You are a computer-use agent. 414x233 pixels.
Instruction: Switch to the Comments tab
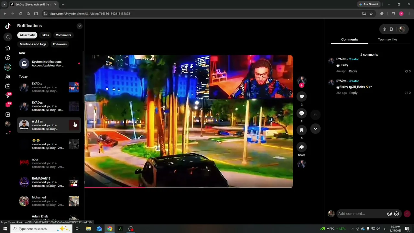[x=349, y=39]
